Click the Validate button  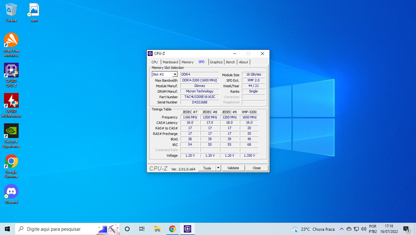coord(233,168)
